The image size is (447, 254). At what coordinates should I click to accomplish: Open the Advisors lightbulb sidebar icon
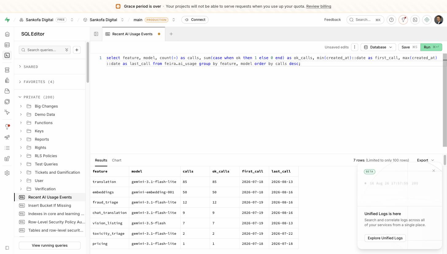[x=7, y=127]
